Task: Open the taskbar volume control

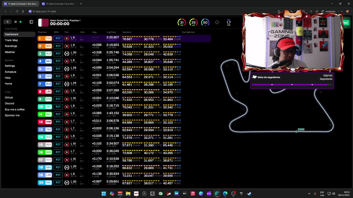Action: tap(333, 194)
